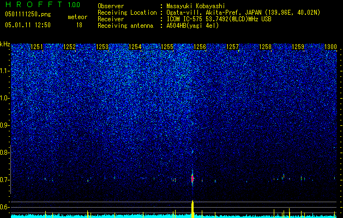Click the Receiving antenna label
Viewport: 343px width, 218px height.
point(125,26)
